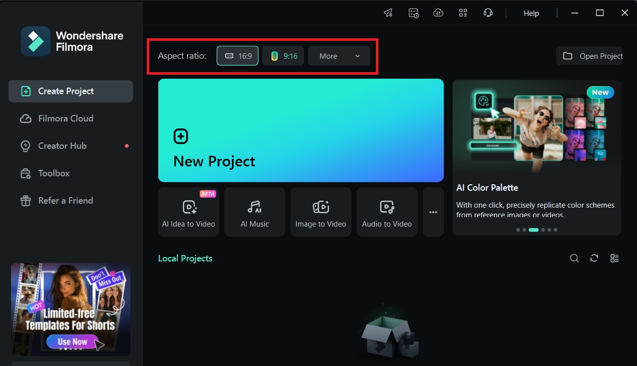
Task: Launch Image to Video tool
Action: (x=321, y=212)
